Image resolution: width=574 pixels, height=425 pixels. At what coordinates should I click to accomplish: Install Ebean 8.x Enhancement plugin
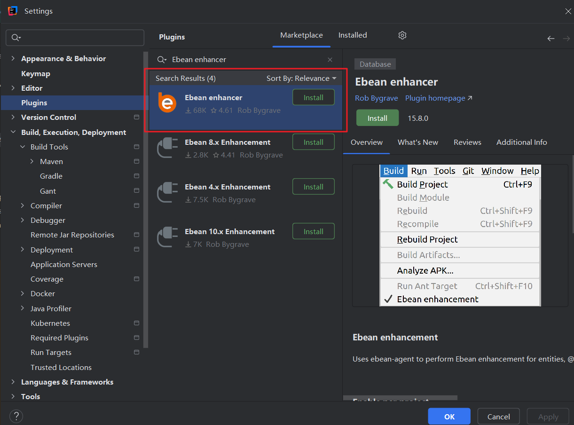point(314,142)
